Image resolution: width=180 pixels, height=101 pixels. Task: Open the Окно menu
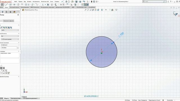(51, 2)
